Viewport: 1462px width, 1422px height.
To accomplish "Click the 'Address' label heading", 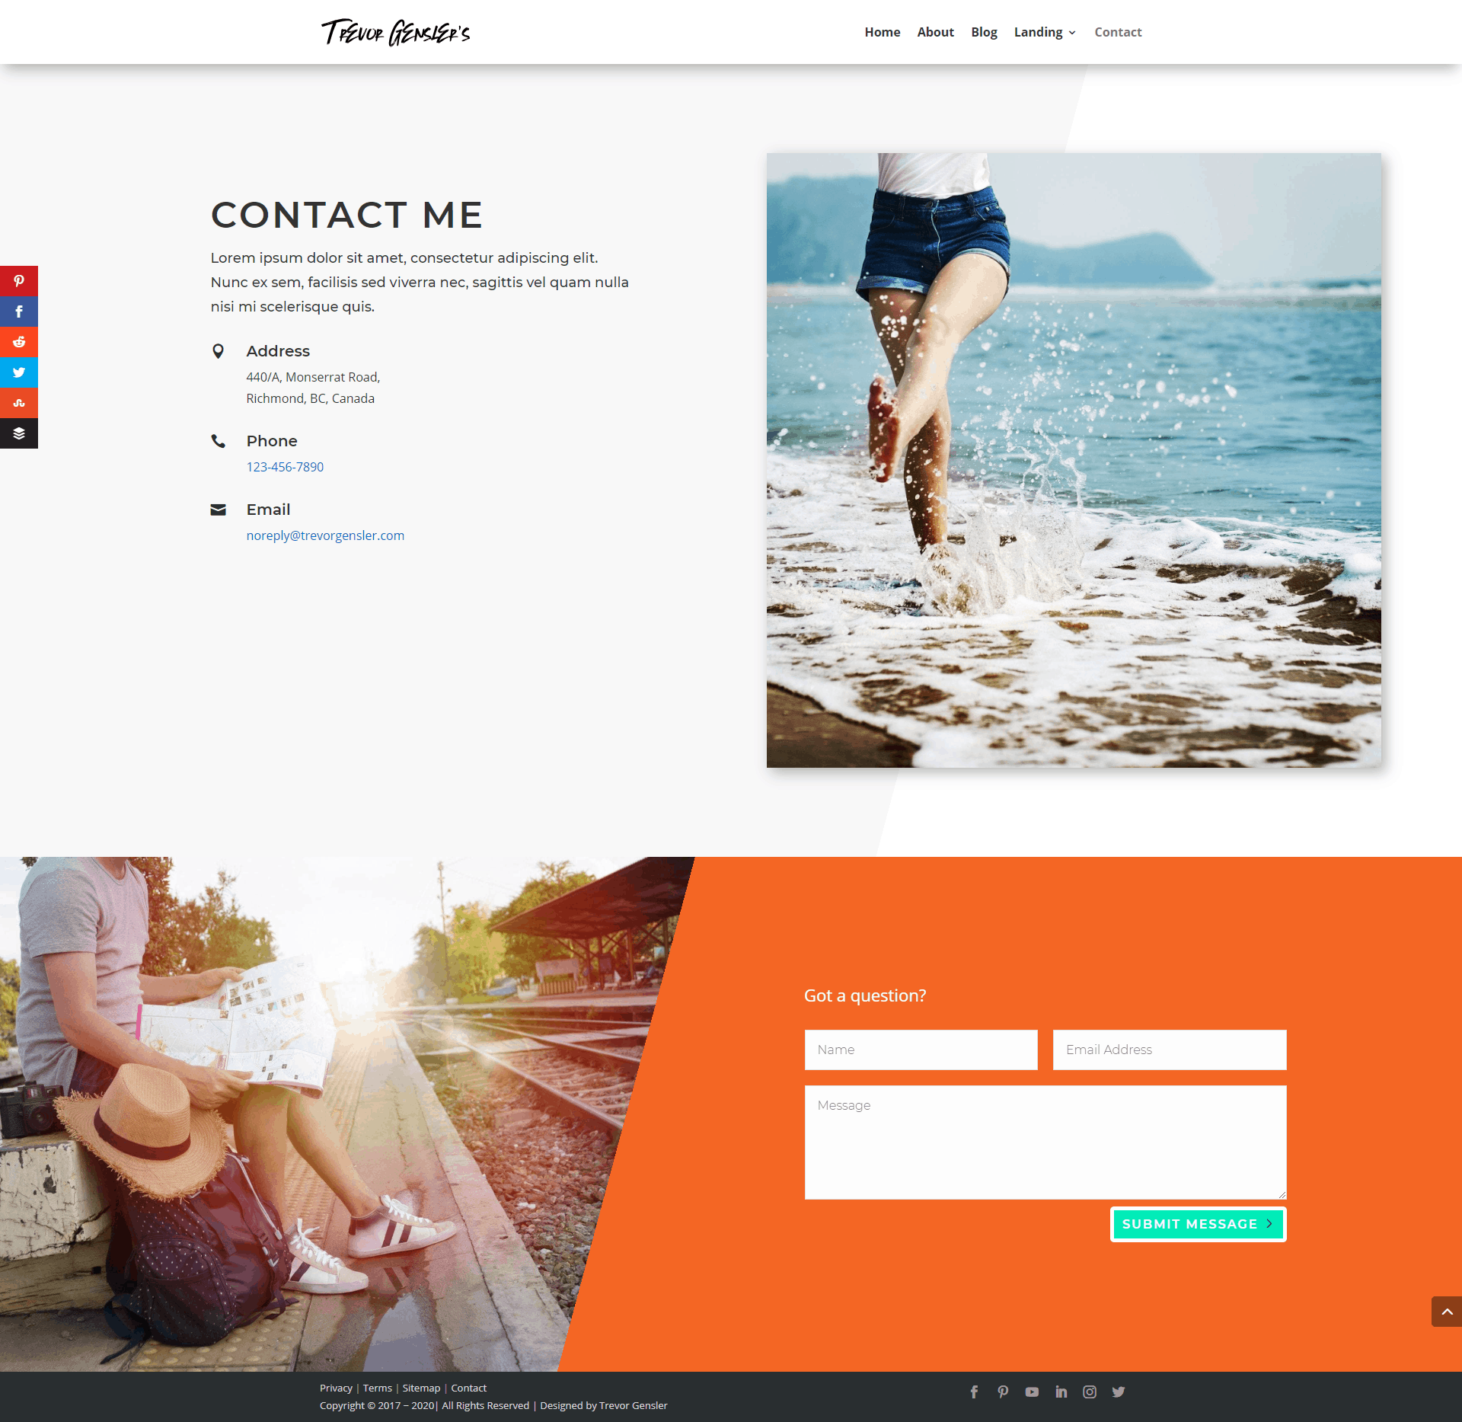I will click(278, 351).
